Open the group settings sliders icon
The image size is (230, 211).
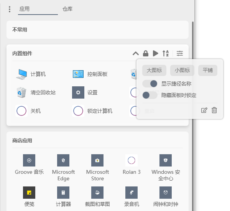[180, 53]
